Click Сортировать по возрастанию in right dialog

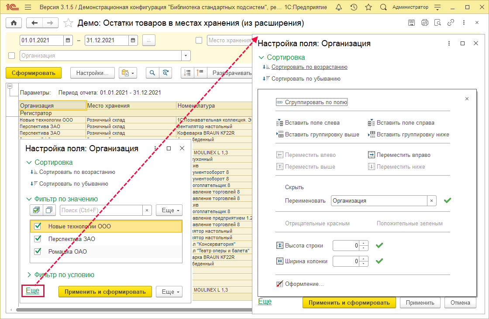pos(310,67)
